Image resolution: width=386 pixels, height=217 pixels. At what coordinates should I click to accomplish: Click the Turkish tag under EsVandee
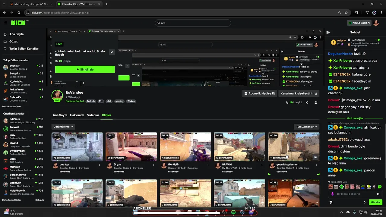coord(91,101)
